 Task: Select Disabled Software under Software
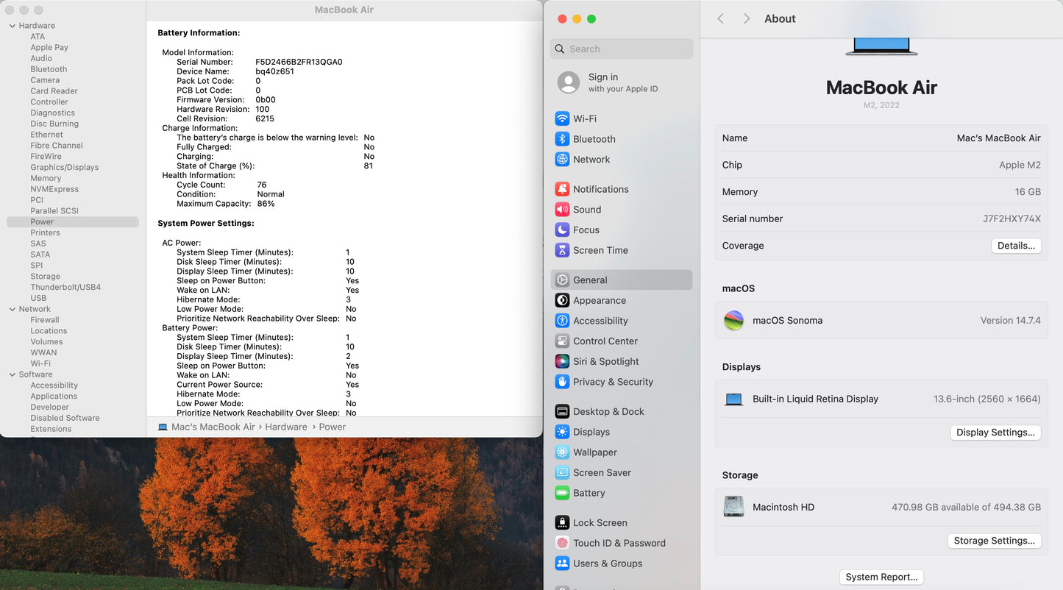(65, 418)
